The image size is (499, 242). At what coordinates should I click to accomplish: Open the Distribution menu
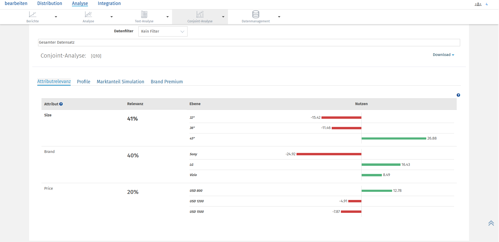pos(50,3)
